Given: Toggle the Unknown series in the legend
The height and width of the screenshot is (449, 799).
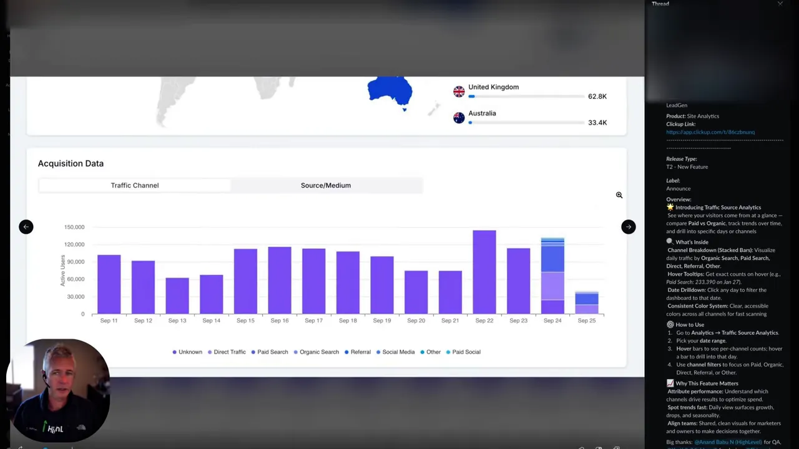Looking at the screenshot, I should [174, 352].
